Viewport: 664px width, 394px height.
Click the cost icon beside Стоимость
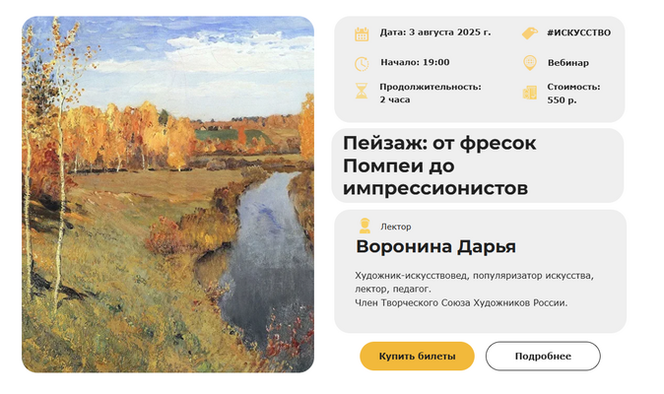(529, 93)
